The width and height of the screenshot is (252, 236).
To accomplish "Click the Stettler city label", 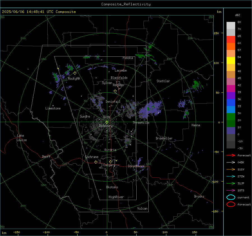I will (163, 81).
